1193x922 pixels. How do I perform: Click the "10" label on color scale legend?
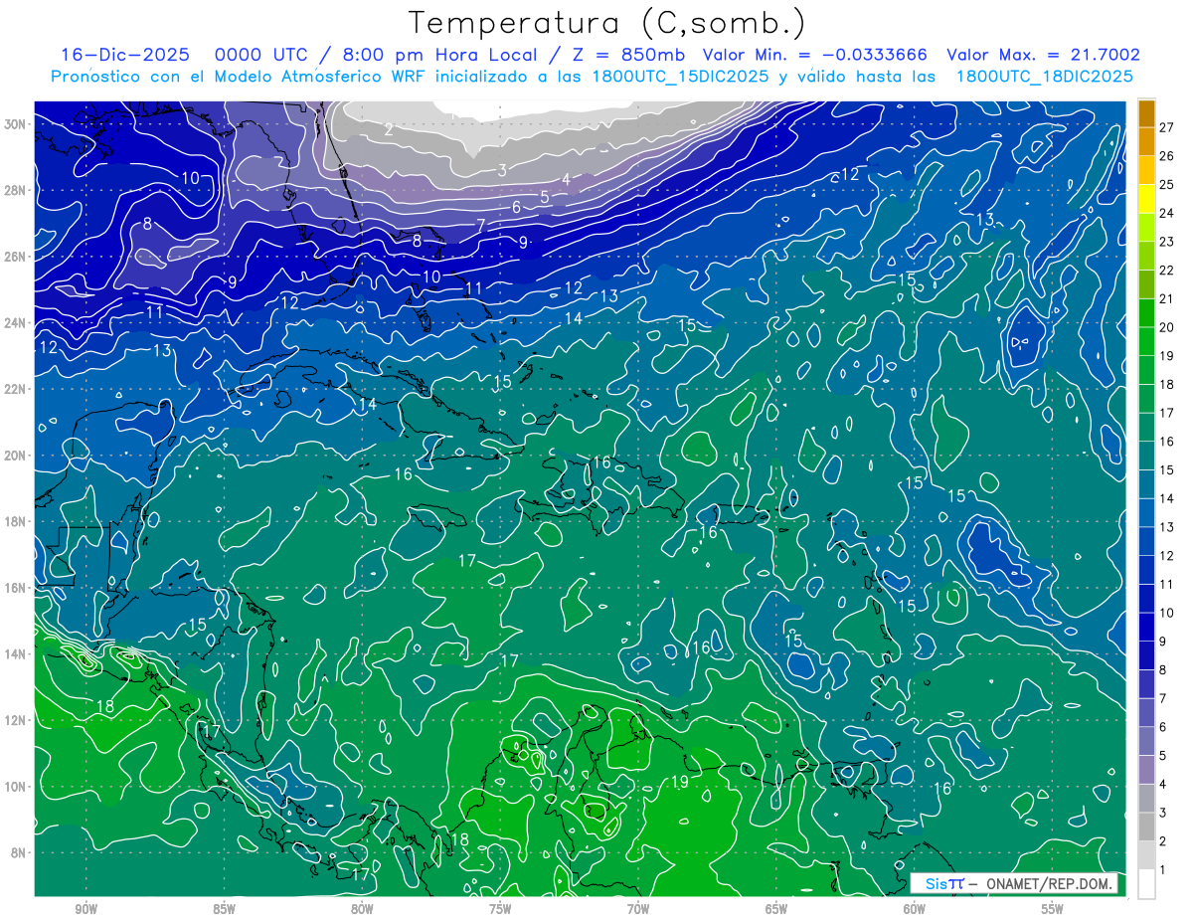pyautogui.click(x=1167, y=613)
